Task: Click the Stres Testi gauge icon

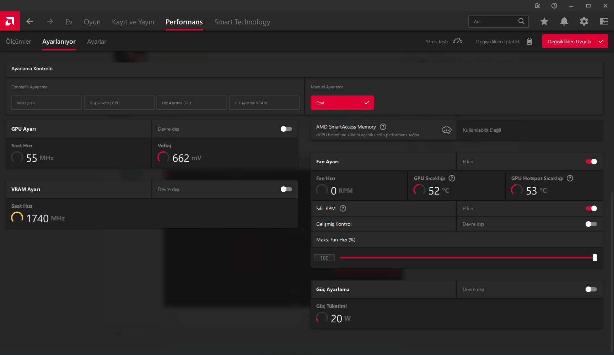Action: pos(458,41)
